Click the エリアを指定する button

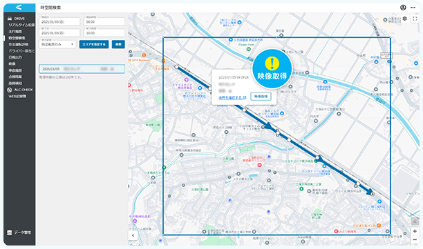coord(94,44)
